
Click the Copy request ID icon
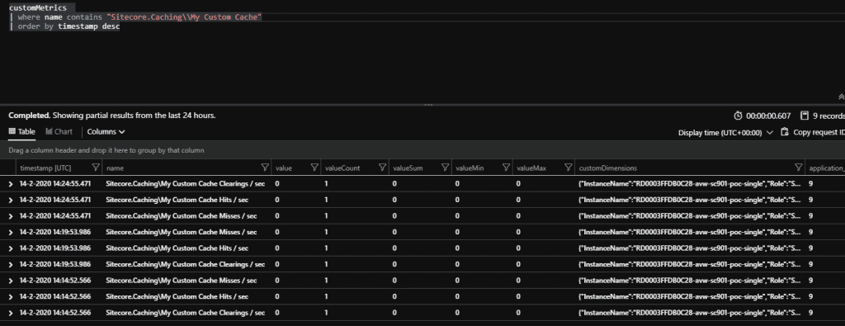[x=785, y=132]
